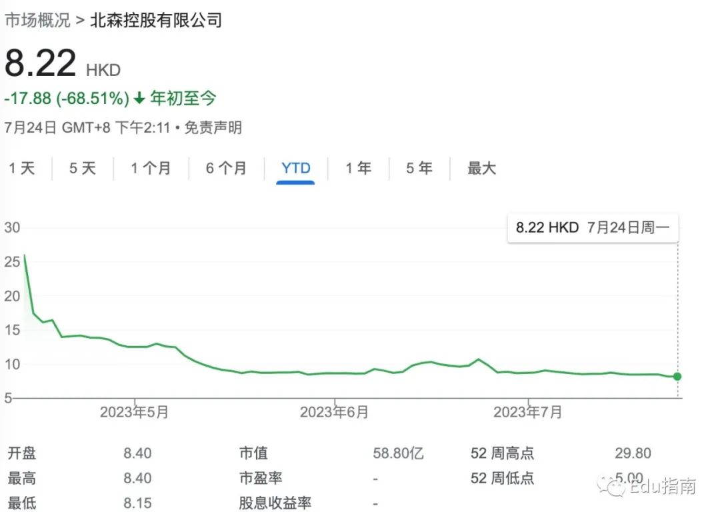Screen dimensions: 720x518
Task: Click the 58.80亿 market cap value
Action: (x=398, y=453)
